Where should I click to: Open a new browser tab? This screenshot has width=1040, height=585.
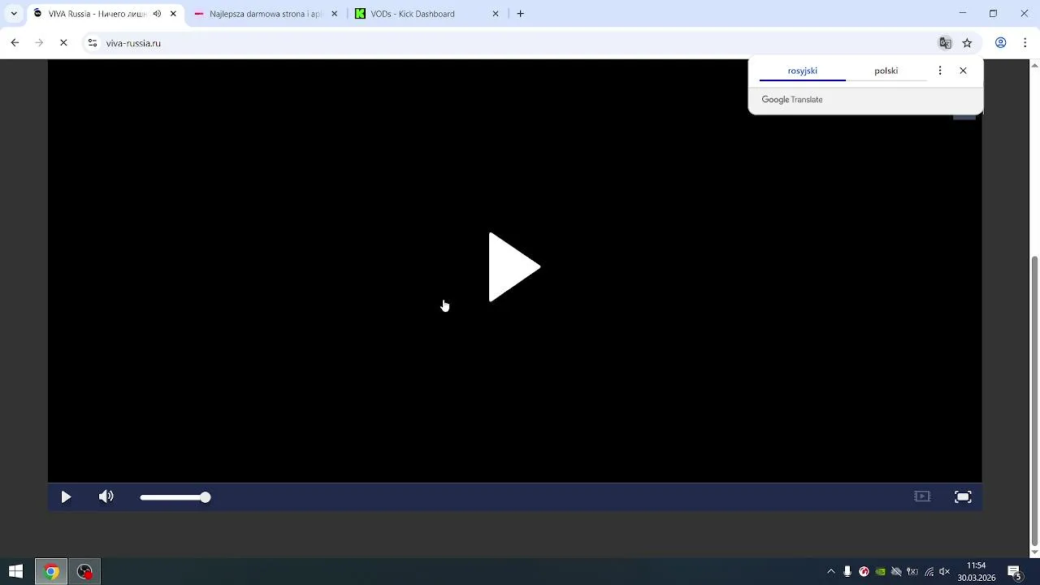point(521,14)
